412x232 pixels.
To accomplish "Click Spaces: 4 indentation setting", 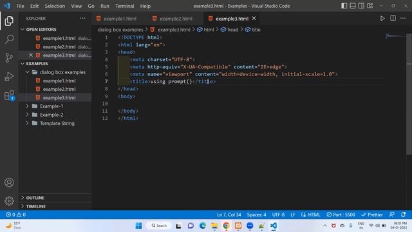I will [256, 215].
